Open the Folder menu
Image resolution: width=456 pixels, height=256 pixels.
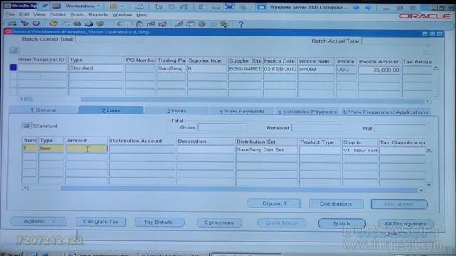tap(58, 14)
